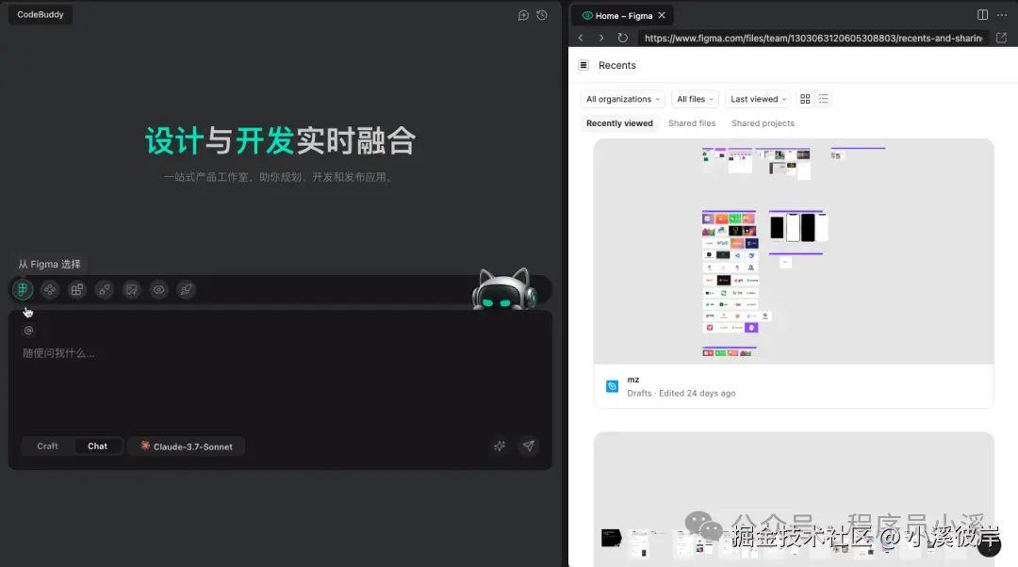Click the robot cat mascot
Screen dimensions: 1018x567
[504, 289]
